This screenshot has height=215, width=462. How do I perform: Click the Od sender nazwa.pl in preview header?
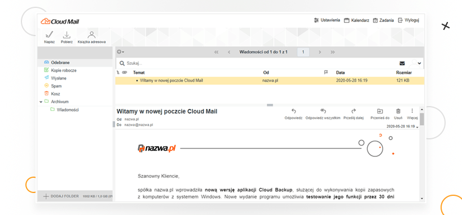click(131, 119)
